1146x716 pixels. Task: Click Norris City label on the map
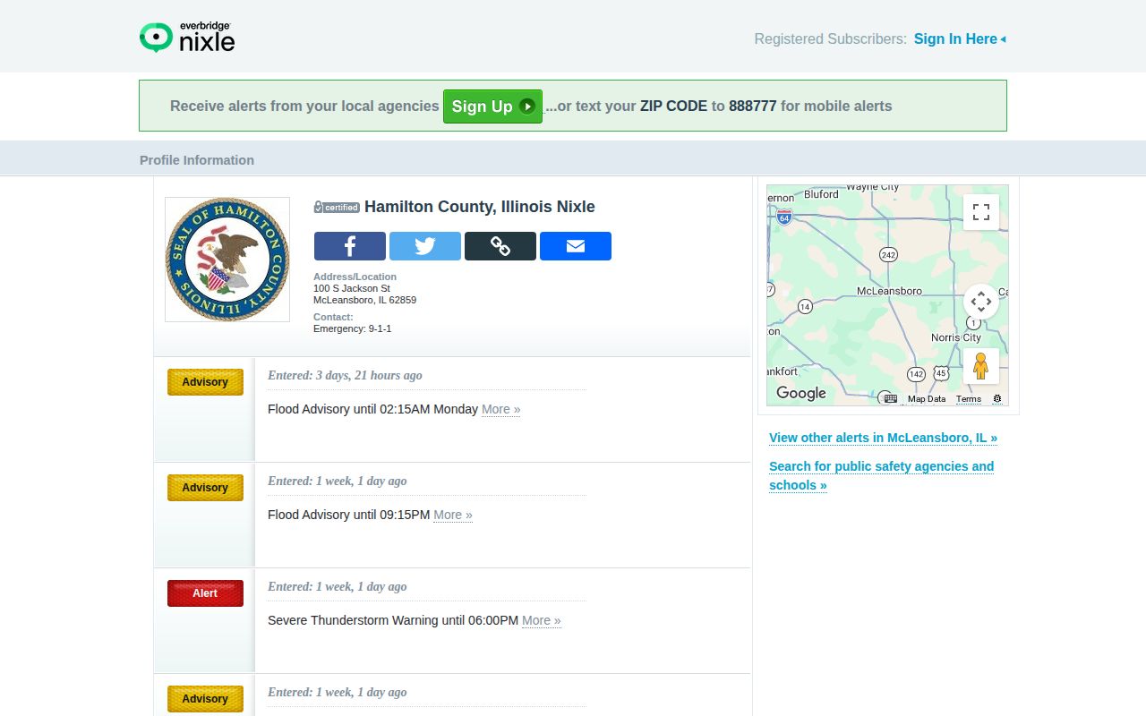(x=956, y=337)
